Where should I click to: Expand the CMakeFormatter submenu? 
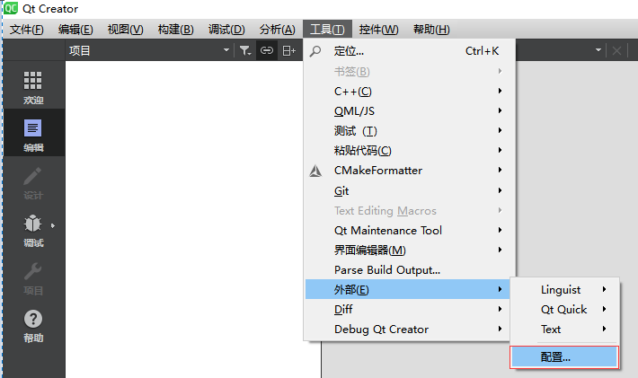pyautogui.click(x=410, y=171)
